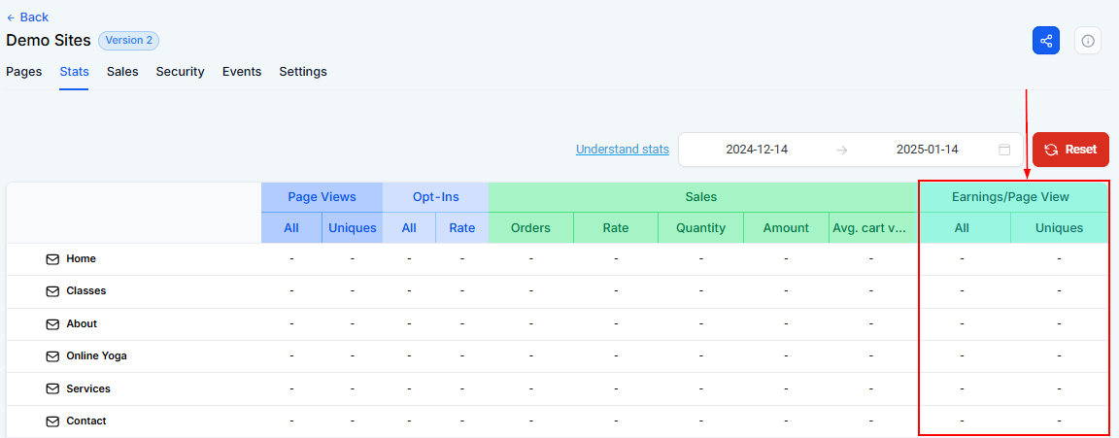Switch to the Sales tab
Screen dimensions: 1119x438
(x=122, y=71)
